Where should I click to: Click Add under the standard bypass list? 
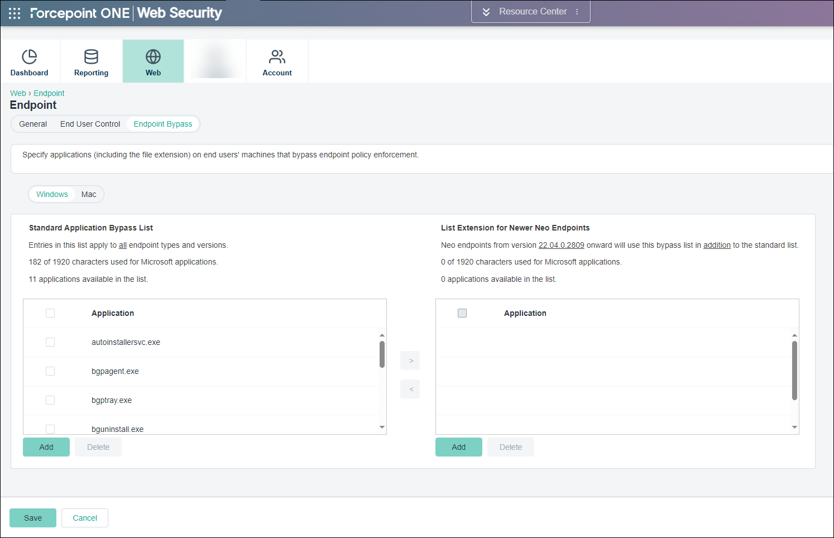point(46,447)
